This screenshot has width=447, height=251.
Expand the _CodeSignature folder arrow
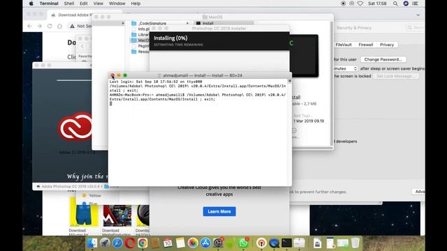pos(187,23)
